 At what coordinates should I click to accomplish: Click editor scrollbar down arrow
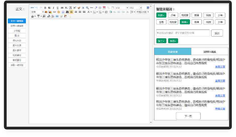point(151,122)
